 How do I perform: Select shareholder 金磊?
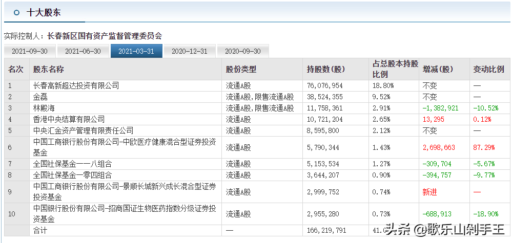[x=41, y=97]
